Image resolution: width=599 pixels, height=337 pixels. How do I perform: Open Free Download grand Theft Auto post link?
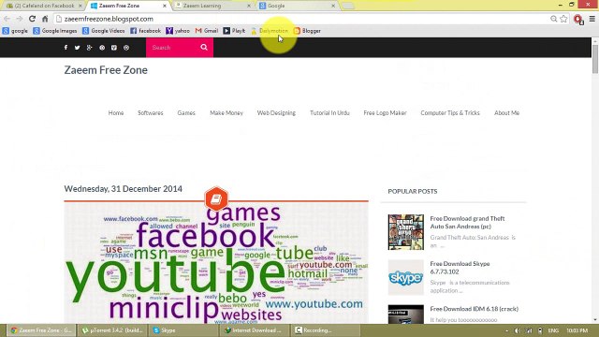tap(468, 223)
